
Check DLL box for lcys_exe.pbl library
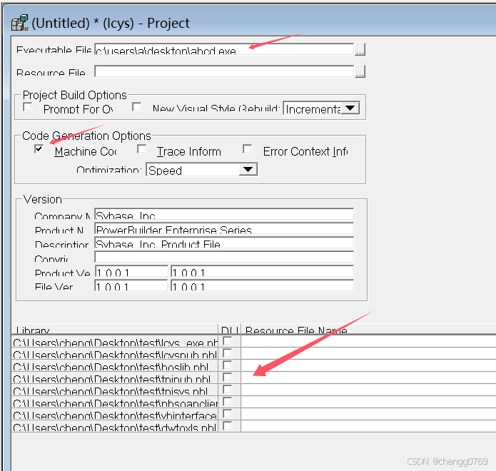click(228, 342)
